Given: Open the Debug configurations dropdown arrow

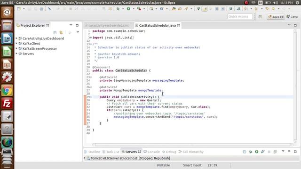Looking at the screenshot, I should coord(123,9).
